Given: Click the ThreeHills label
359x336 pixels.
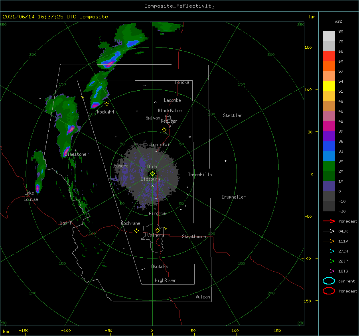Looking at the screenshot, I should (200, 175).
